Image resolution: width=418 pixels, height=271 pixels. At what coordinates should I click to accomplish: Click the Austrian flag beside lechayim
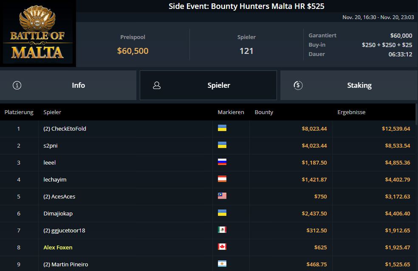[x=222, y=179]
